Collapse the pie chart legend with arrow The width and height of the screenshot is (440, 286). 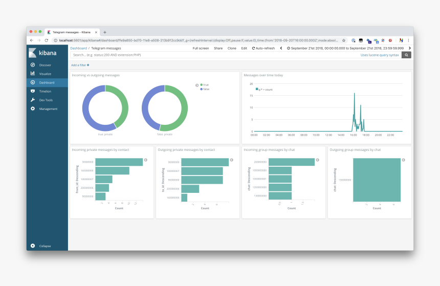[x=197, y=85]
